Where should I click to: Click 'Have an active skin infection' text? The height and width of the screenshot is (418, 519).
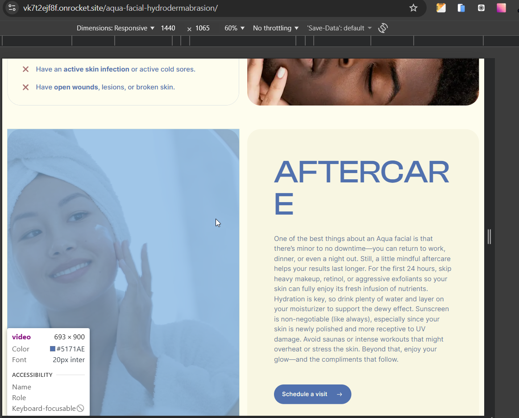click(116, 69)
